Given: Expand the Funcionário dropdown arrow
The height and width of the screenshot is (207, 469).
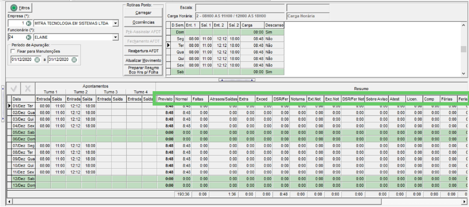Looking at the screenshot, I should point(116,37).
